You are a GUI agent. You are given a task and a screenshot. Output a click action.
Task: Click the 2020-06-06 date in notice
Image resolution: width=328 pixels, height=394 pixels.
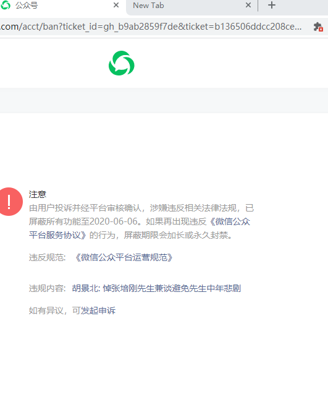114,221
